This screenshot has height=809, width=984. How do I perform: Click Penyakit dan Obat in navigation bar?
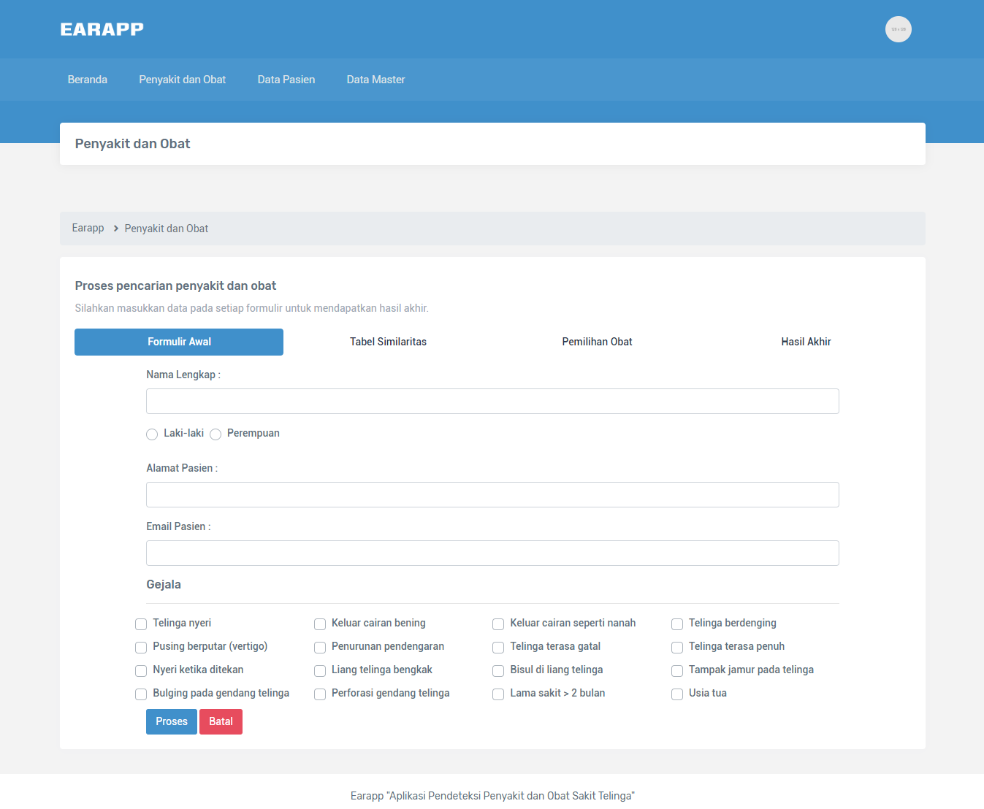tap(182, 80)
